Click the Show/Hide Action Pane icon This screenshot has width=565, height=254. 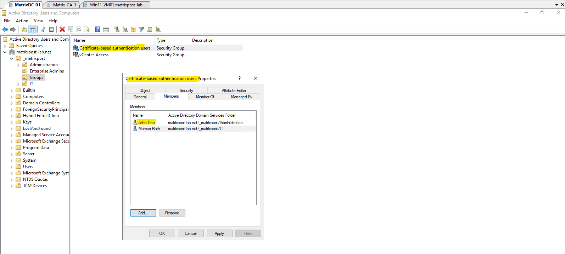[106, 29]
